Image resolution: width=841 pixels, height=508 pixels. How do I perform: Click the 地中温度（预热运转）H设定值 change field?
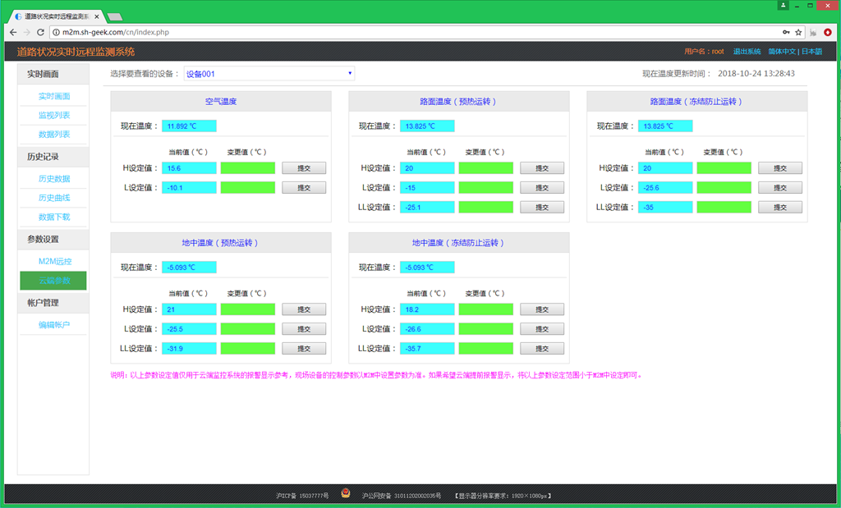click(x=248, y=309)
